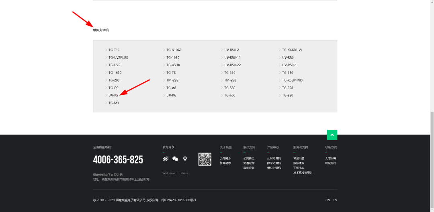Open the TG-UV2PLUS download link

pos(118,57)
